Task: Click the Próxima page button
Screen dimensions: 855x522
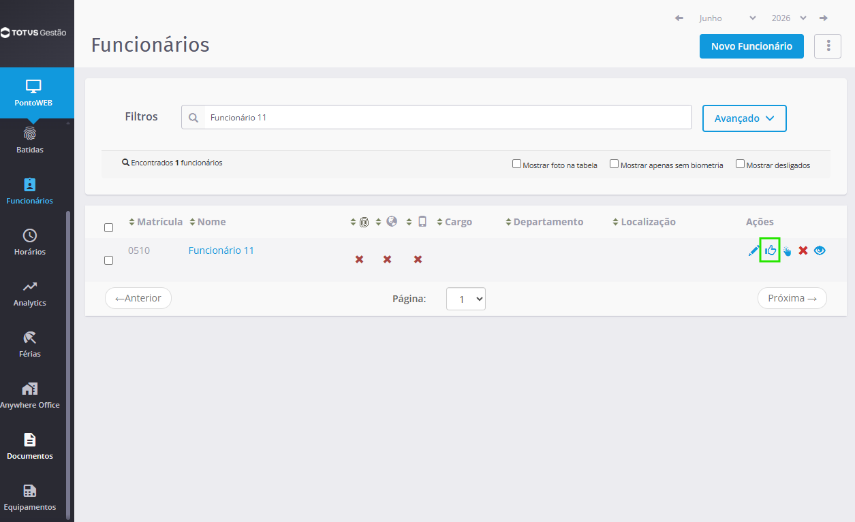Action: (792, 298)
